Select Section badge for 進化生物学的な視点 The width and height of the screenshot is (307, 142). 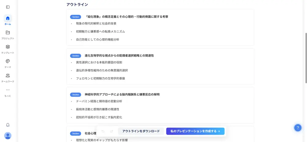pyautogui.click(x=76, y=56)
